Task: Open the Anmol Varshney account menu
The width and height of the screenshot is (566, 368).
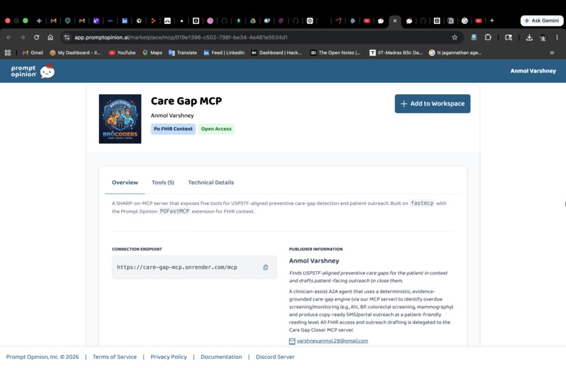Action: [533, 71]
